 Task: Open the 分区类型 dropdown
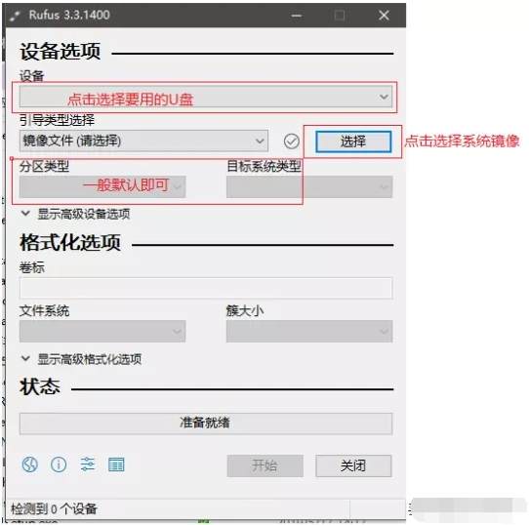102,186
